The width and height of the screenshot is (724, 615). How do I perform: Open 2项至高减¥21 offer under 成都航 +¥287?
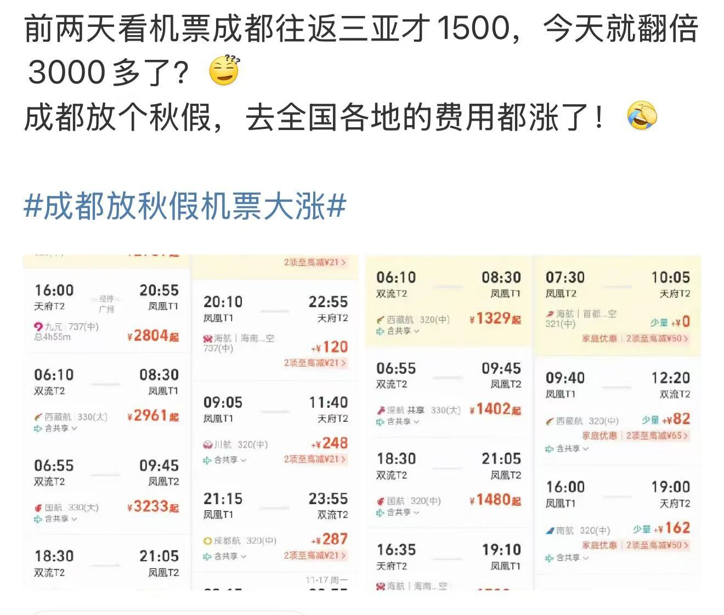pyautogui.click(x=315, y=556)
